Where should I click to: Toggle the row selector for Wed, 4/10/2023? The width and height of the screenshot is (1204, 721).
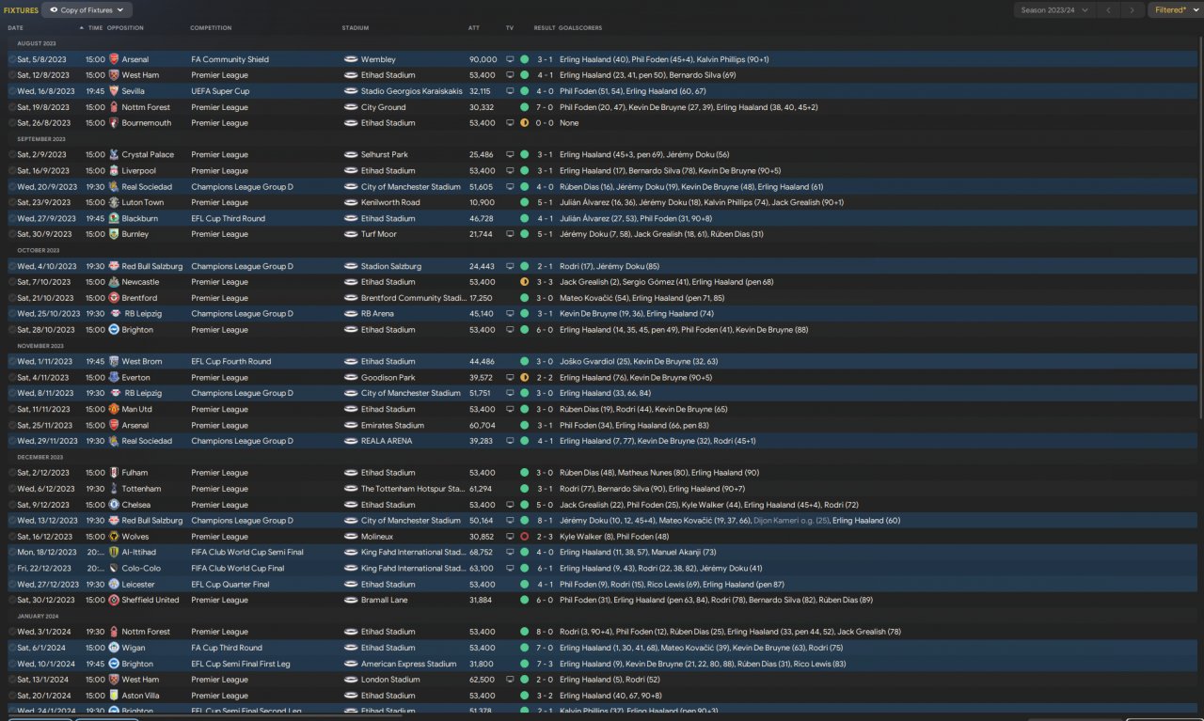pos(12,266)
